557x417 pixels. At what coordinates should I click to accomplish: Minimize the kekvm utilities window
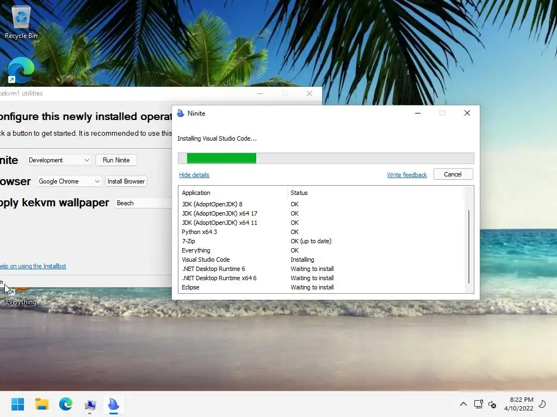coord(260,93)
